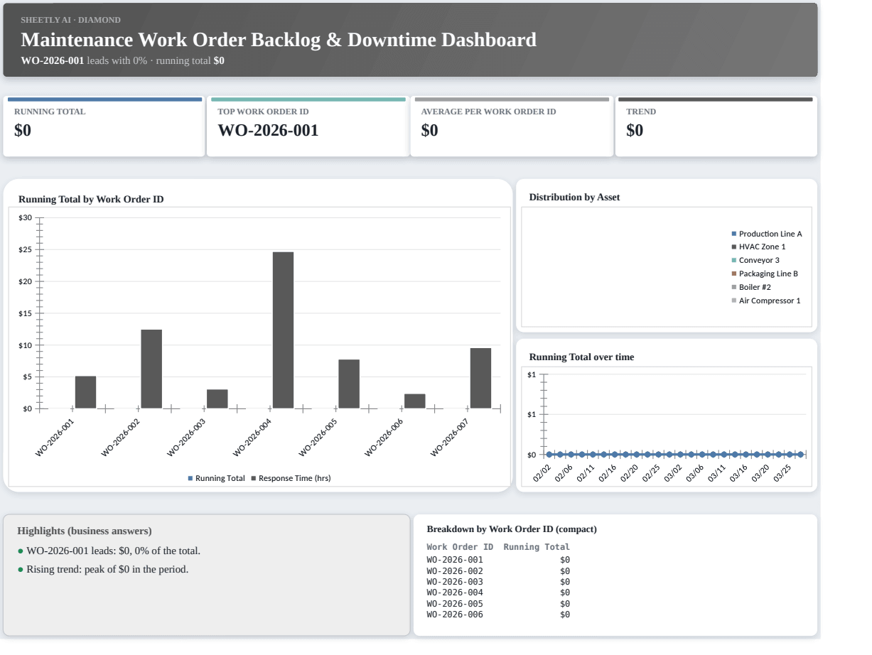This screenshot has height=655, width=872.
Task: Click the WO-2026-004 x-axis label
Action: click(254, 437)
